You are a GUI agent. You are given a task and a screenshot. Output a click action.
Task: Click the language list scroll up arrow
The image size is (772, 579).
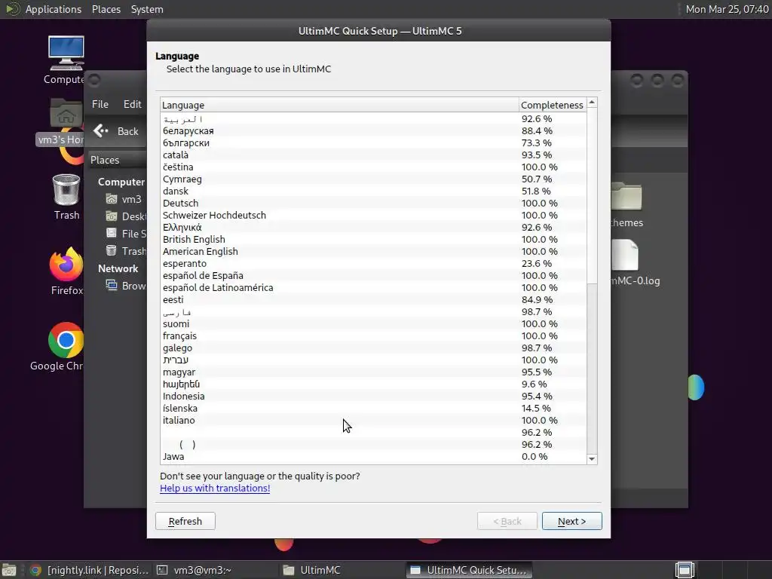pyautogui.click(x=592, y=103)
